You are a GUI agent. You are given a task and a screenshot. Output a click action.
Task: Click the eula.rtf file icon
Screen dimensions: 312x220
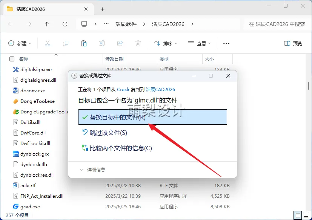click(x=16, y=185)
